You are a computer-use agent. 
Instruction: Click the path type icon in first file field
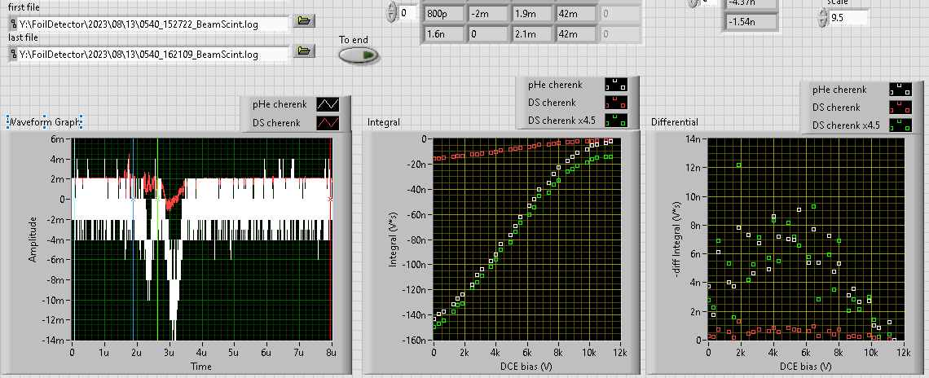(13, 22)
